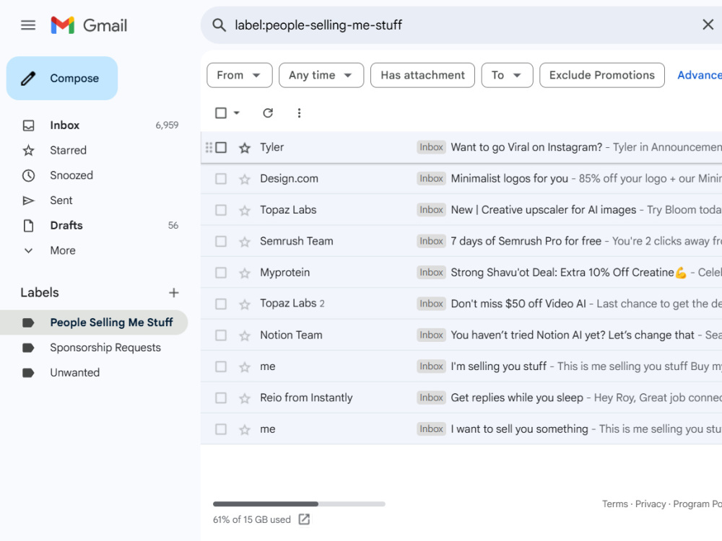Star the Topaz Labs upscaler email
Image resolution: width=722 pixels, height=541 pixels.
coord(245,210)
